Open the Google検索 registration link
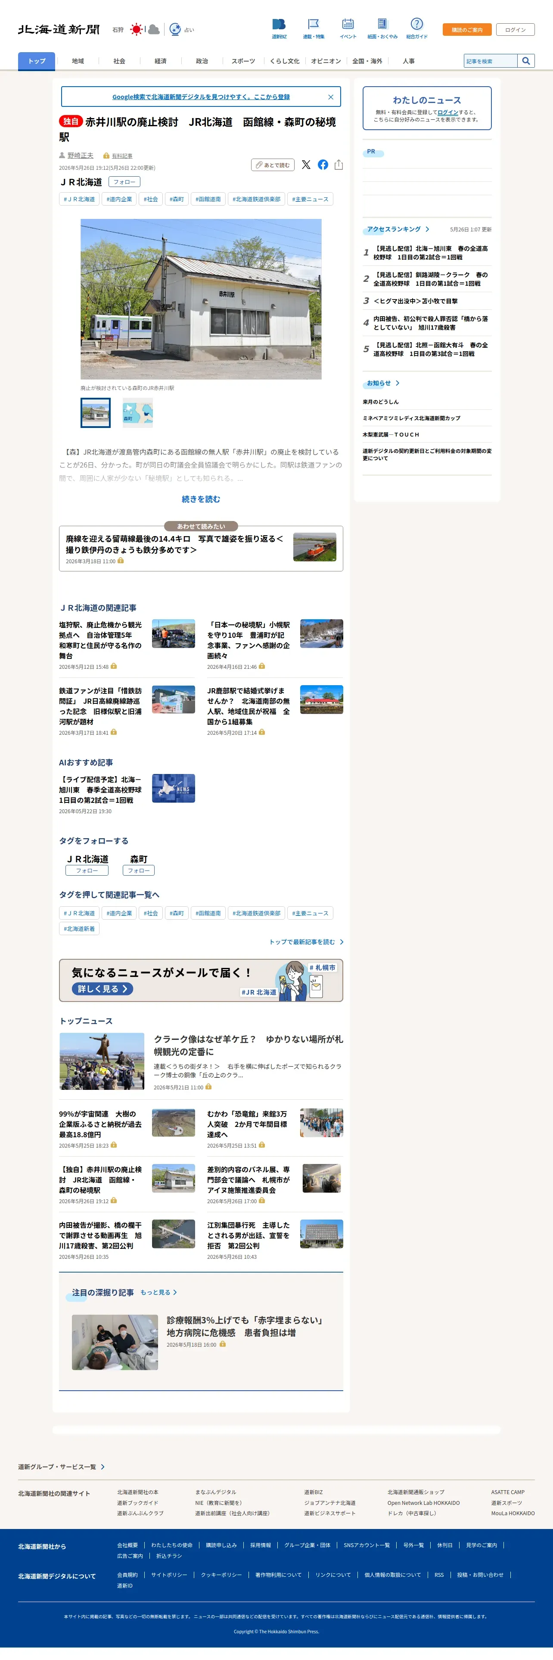The width and height of the screenshot is (553, 1660). (201, 97)
